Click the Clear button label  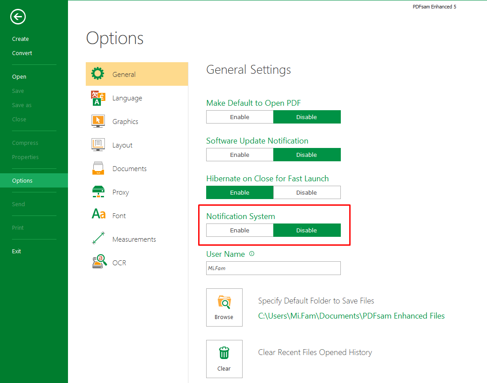224,369
